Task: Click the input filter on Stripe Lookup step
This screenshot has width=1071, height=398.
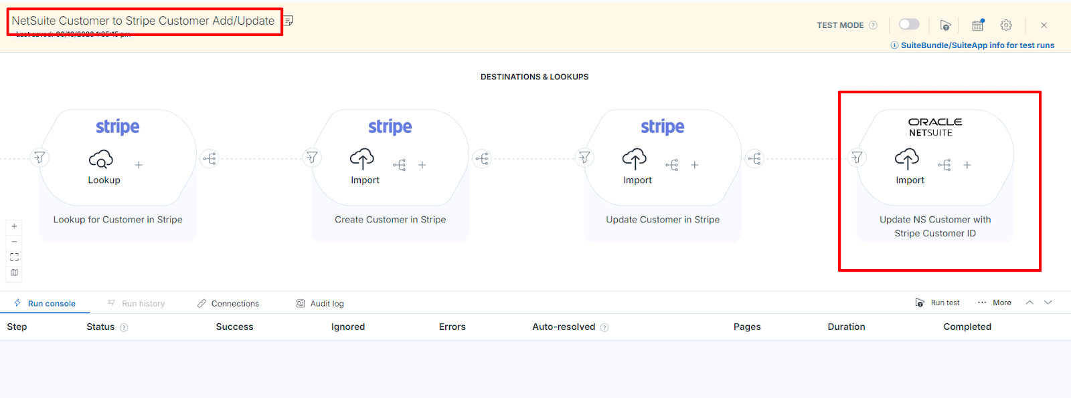Action: (x=39, y=158)
